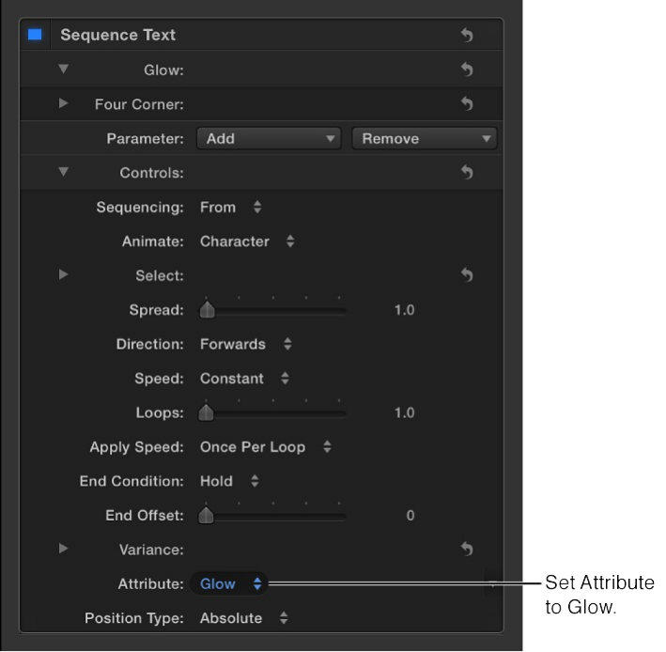
Task: Expand the Variance group
Action: point(64,549)
